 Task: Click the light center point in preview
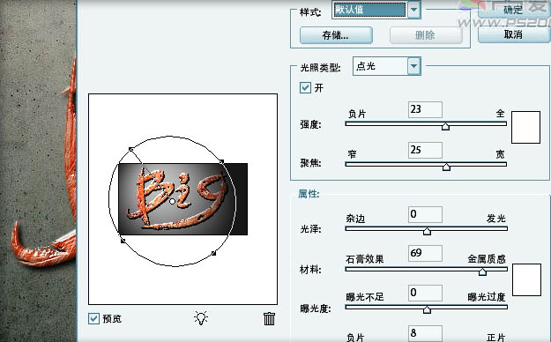click(172, 201)
